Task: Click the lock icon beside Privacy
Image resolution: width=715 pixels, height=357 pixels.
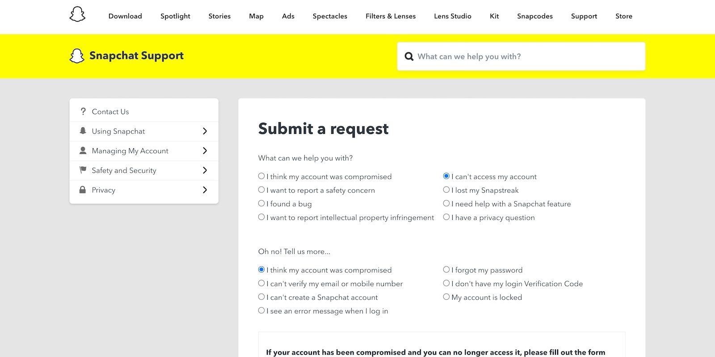Action: tap(83, 190)
